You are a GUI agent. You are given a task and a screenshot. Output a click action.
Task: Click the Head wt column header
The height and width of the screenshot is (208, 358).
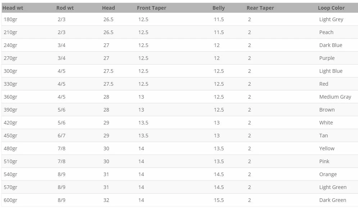click(x=13, y=8)
